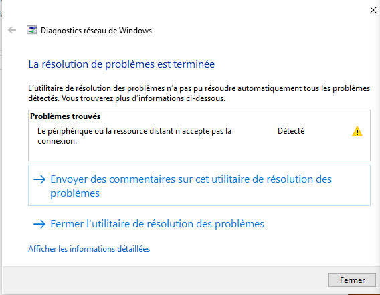This screenshot has height=295, width=380.
Task: Select the problem 'Le périphérique ou la ressource distant'
Action: [134, 136]
